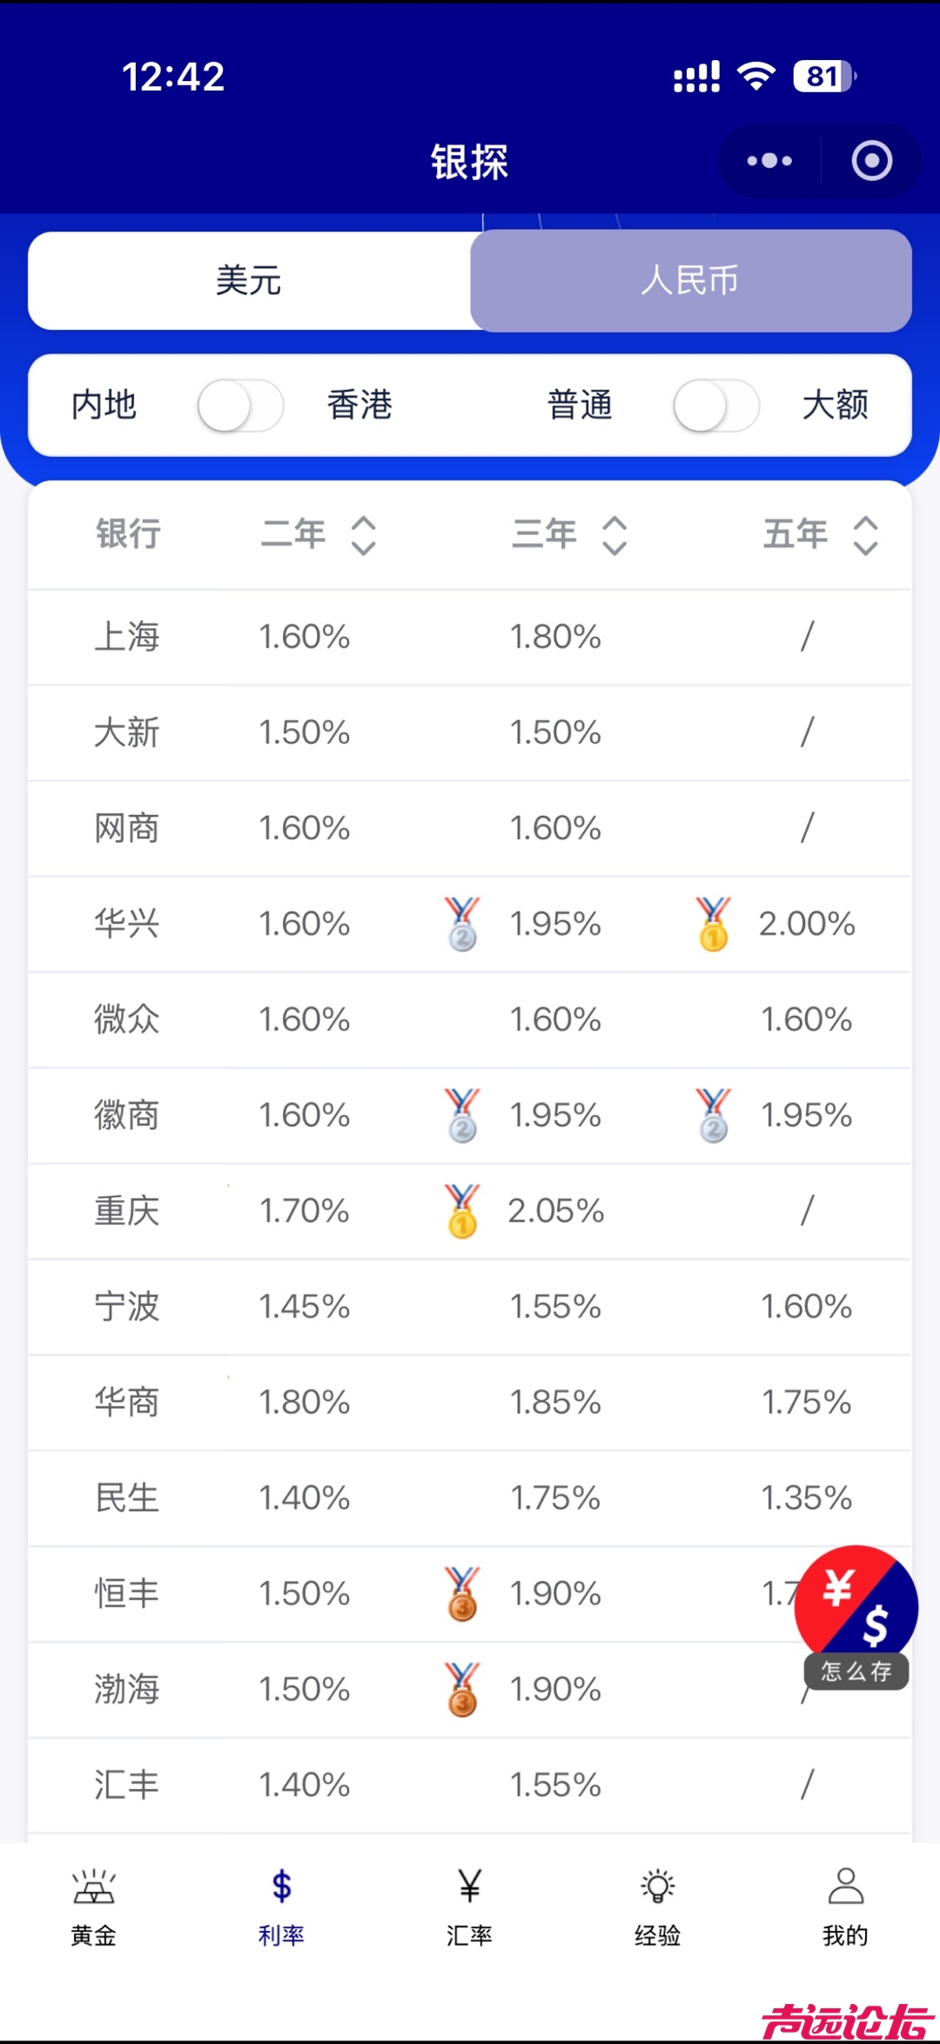Image resolution: width=940 pixels, height=2044 pixels.
Task: Sort by 二年 rate column arrows
Action: pyautogui.click(x=363, y=535)
